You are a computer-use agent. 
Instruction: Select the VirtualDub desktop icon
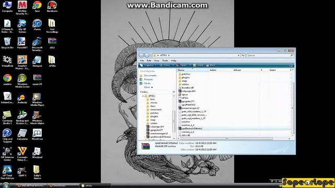pyautogui.click(x=7, y=62)
